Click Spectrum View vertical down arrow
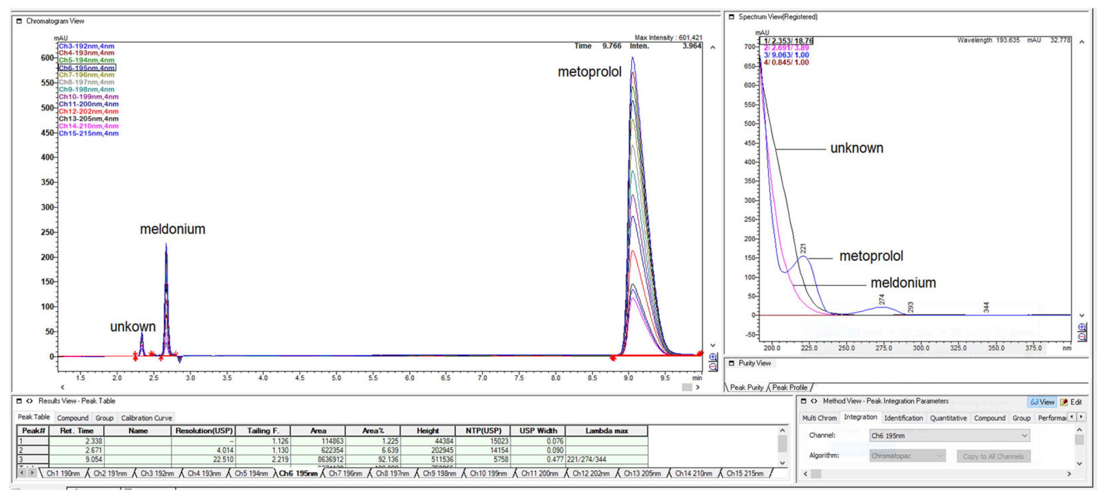The height and width of the screenshot is (499, 1105). click(x=1082, y=315)
